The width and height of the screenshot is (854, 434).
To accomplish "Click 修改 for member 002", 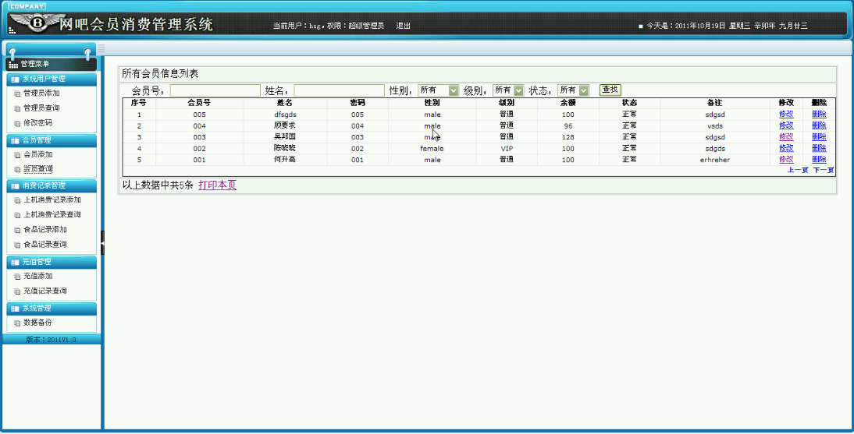I will click(x=786, y=148).
